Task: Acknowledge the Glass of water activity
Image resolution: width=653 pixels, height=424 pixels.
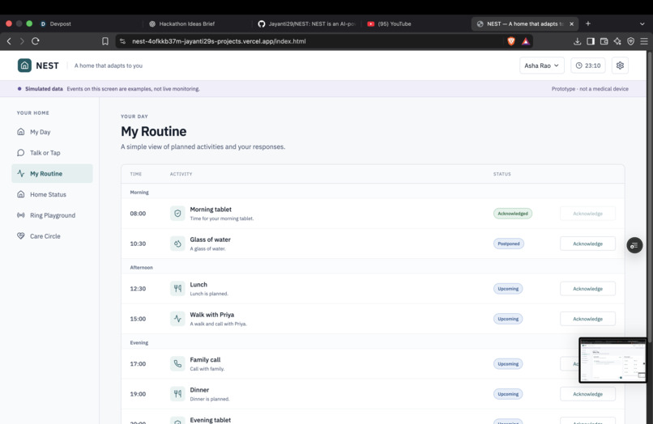Action: tap(587, 244)
